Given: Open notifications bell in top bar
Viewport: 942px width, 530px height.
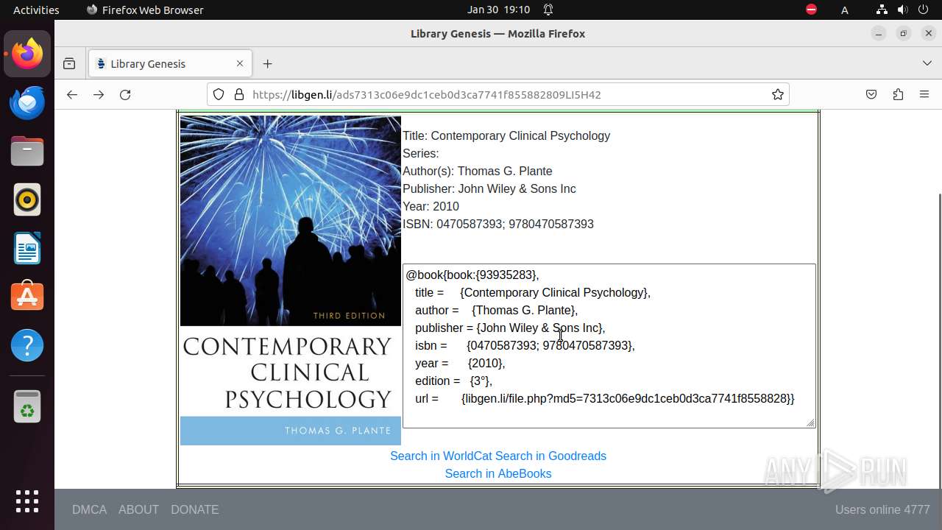Looking at the screenshot, I should [x=548, y=10].
